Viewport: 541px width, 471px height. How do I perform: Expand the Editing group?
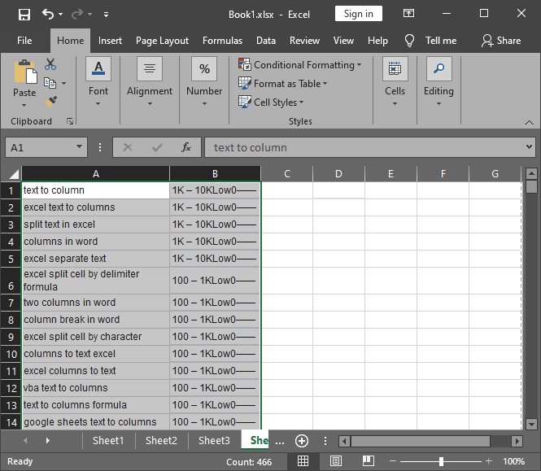[438, 82]
